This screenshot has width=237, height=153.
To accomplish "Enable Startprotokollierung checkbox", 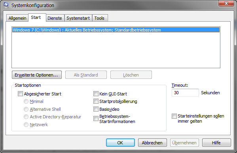I will (96, 101).
